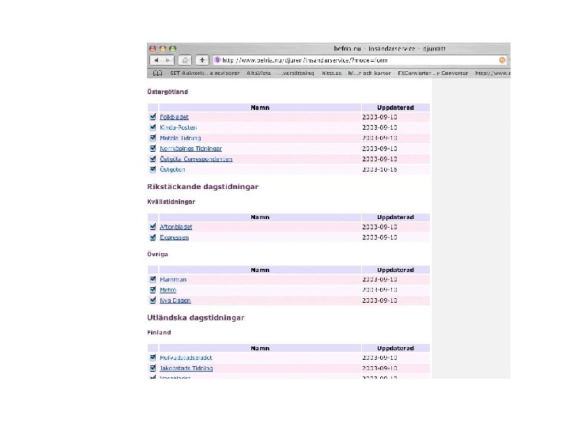Close the Safari window red button
The width and height of the screenshot is (569, 427).
(153, 49)
